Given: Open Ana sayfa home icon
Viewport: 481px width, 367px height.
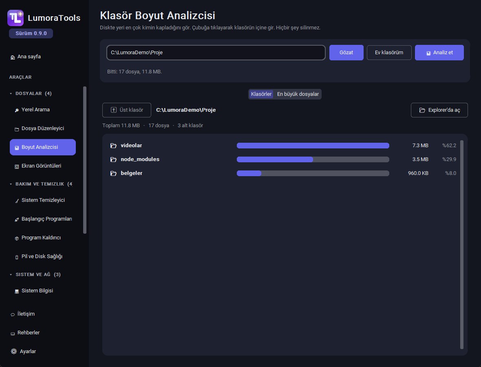Looking at the screenshot, I should [13, 57].
